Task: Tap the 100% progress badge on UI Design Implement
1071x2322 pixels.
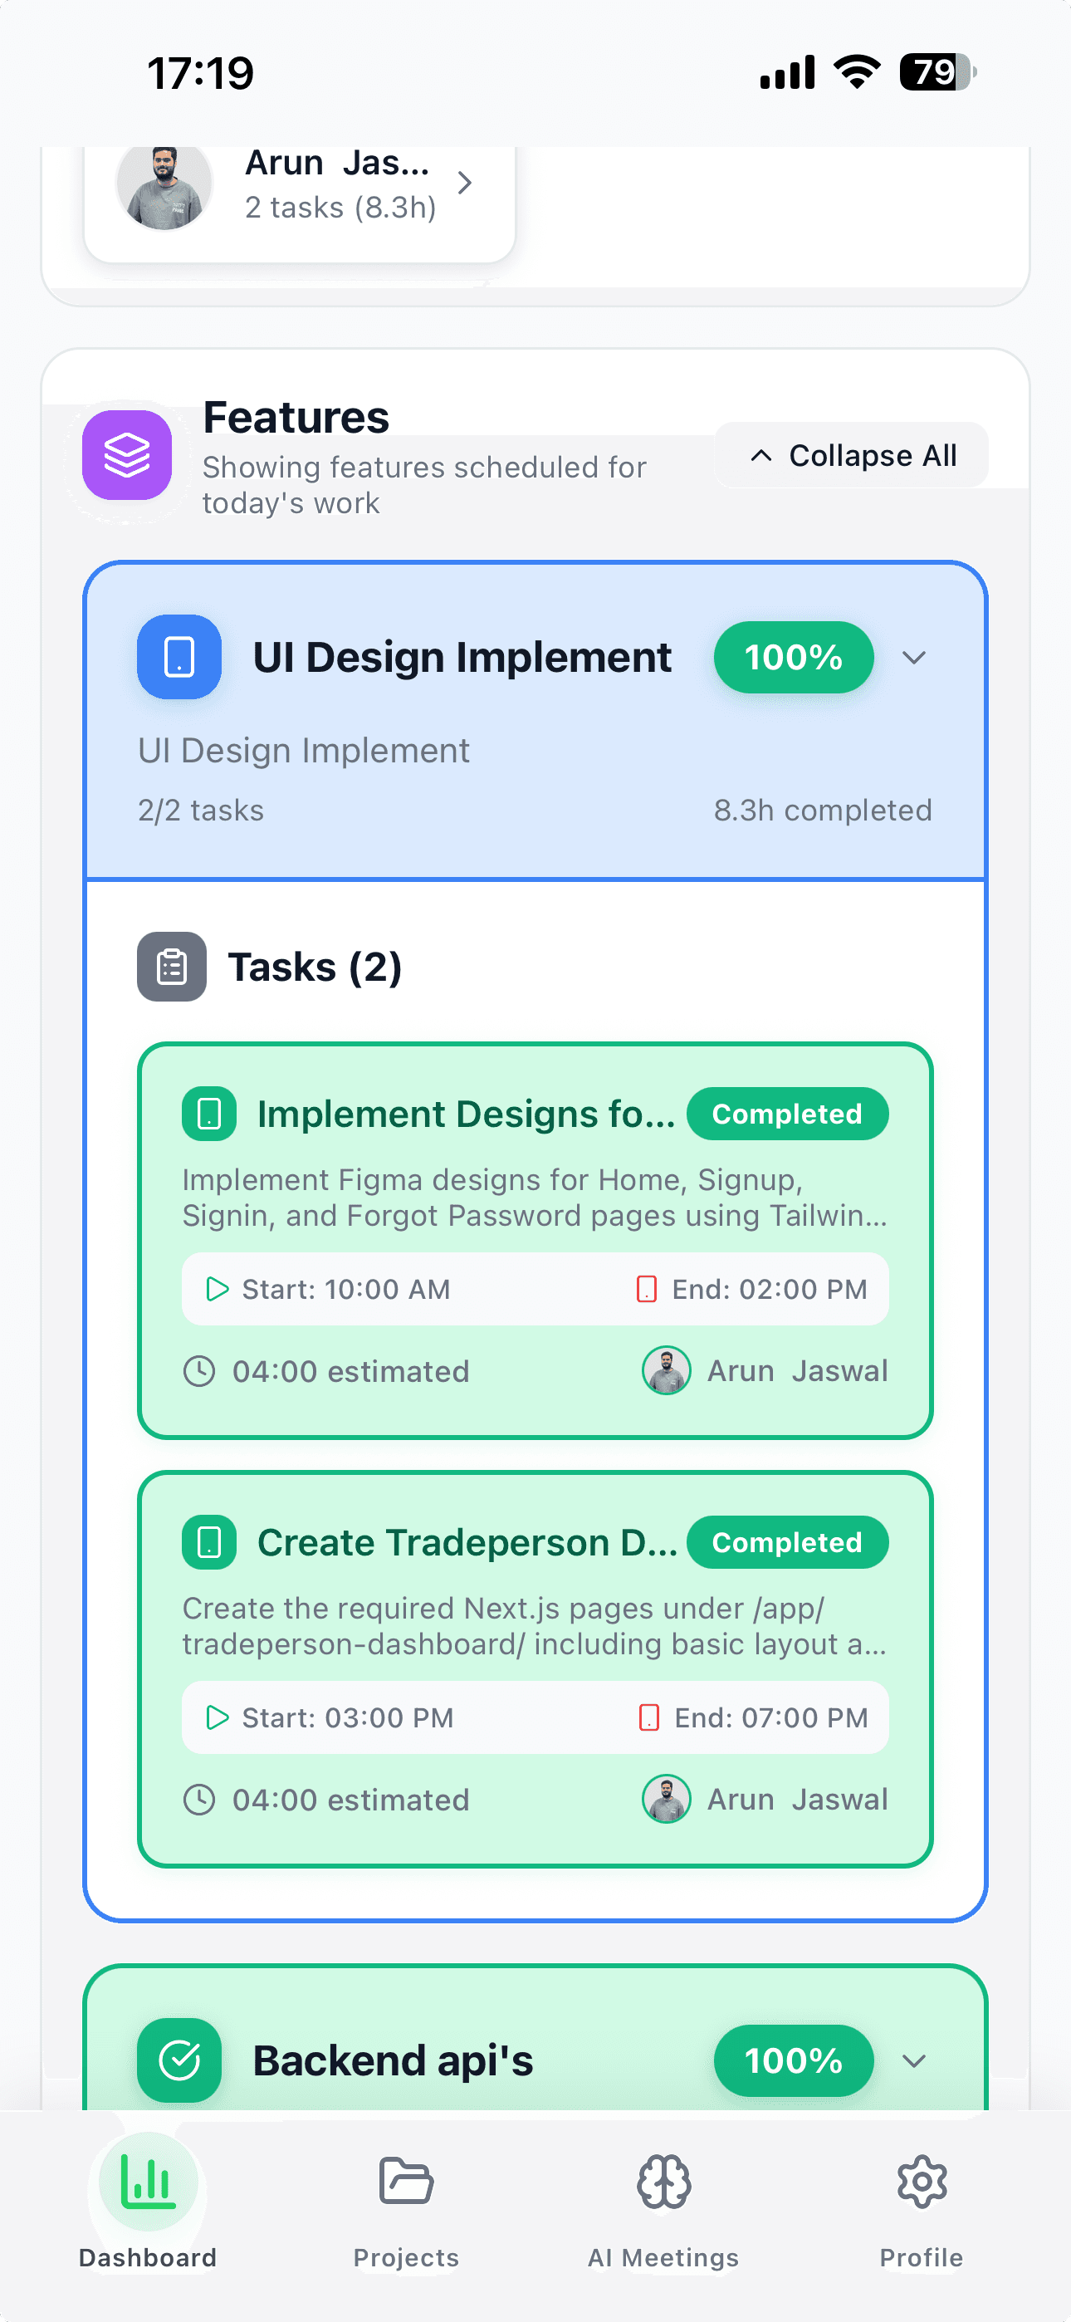Action: click(x=794, y=657)
